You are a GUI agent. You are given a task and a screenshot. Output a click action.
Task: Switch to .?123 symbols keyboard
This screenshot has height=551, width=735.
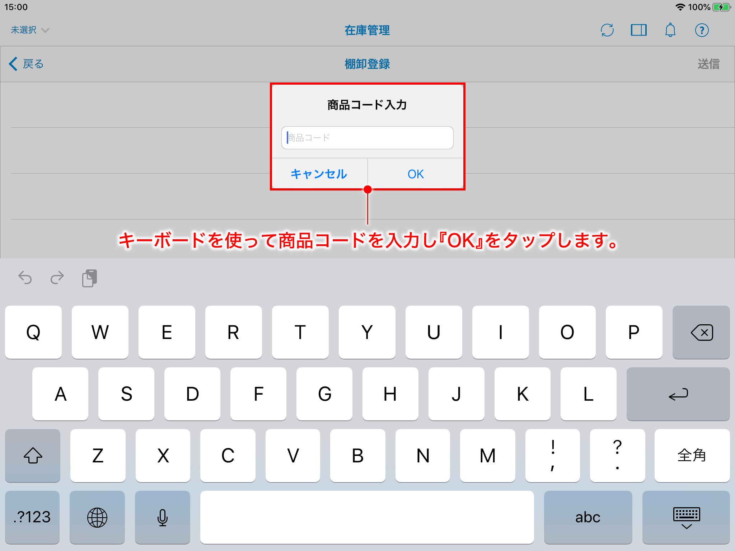point(32,517)
